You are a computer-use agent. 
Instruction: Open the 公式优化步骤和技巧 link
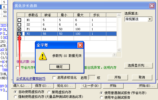coord(31,78)
